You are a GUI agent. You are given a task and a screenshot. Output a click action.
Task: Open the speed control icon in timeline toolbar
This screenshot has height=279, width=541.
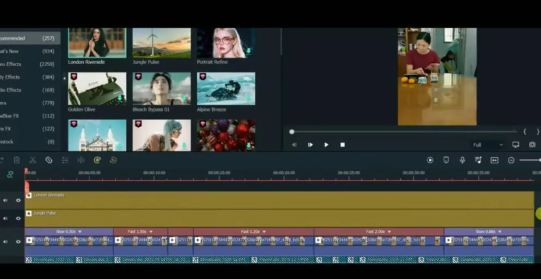tap(97, 160)
